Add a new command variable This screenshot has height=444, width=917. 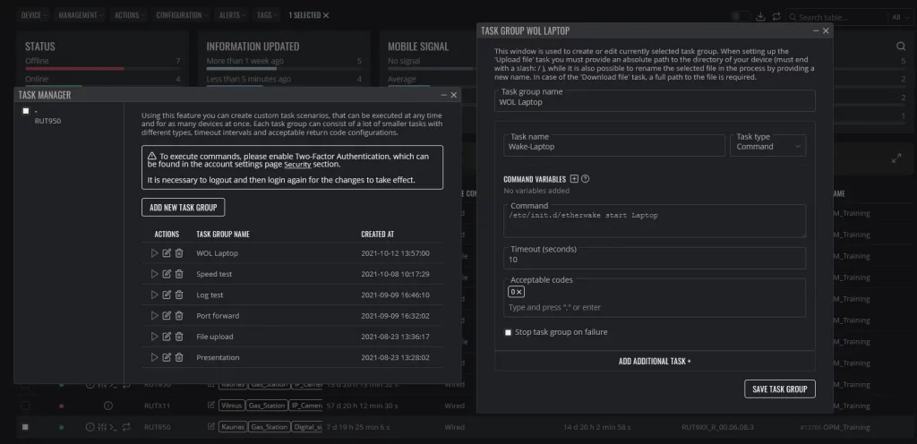[x=574, y=179]
